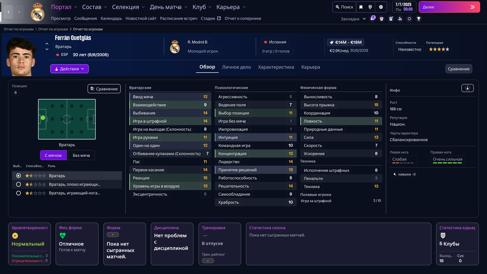Expand the Селекция menu
487x274 pixels.
(128, 7)
